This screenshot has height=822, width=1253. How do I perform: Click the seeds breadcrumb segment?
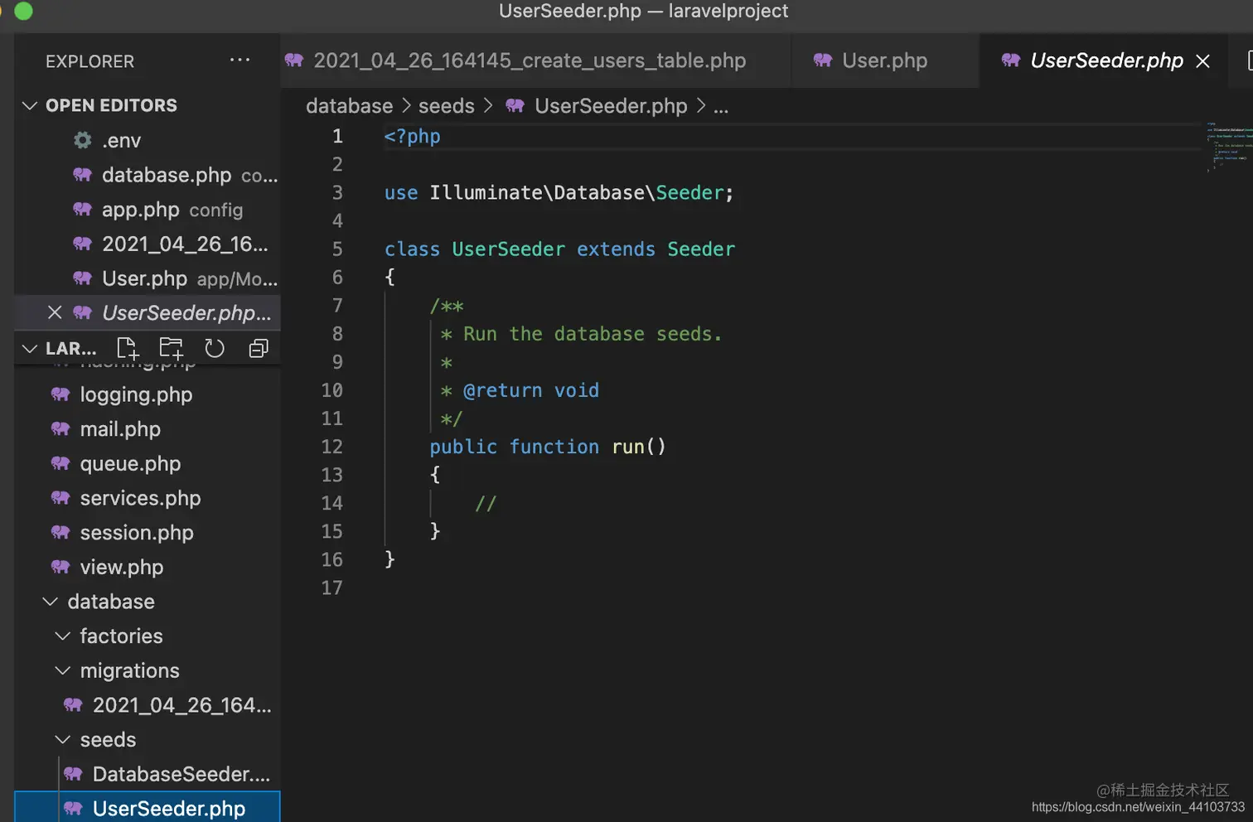[x=446, y=106]
